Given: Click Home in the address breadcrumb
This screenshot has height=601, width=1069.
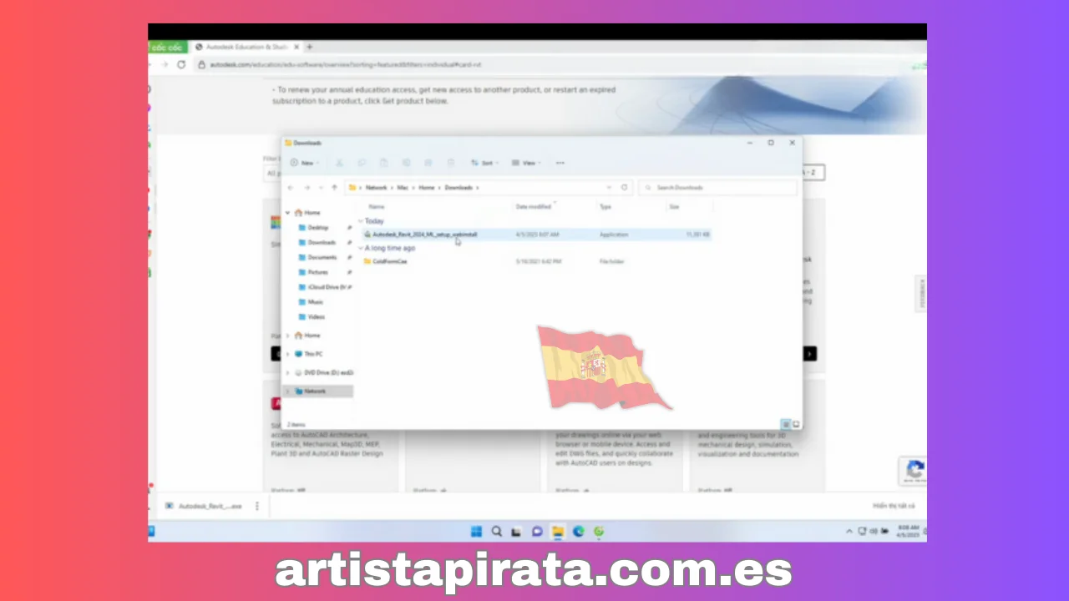Looking at the screenshot, I should pyautogui.click(x=426, y=188).
